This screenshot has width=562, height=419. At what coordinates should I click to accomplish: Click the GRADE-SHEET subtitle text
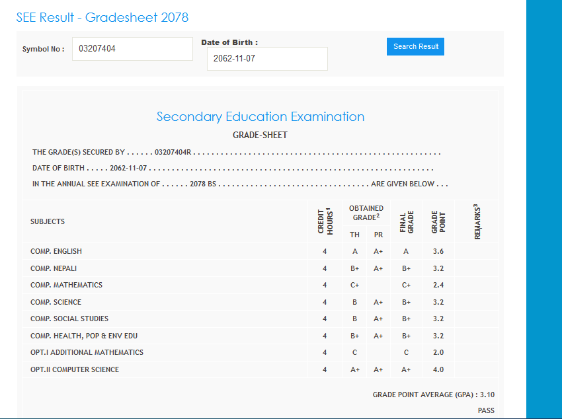[x=260, y=135]
